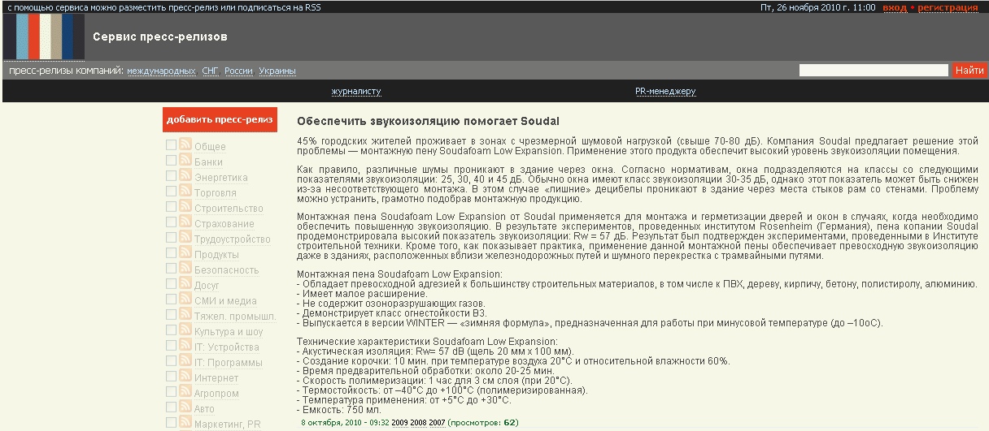Click the RSS icon next to Страхование
This screenshot has width=989, height=431.
pyautogui.click(x=185, y=222)
